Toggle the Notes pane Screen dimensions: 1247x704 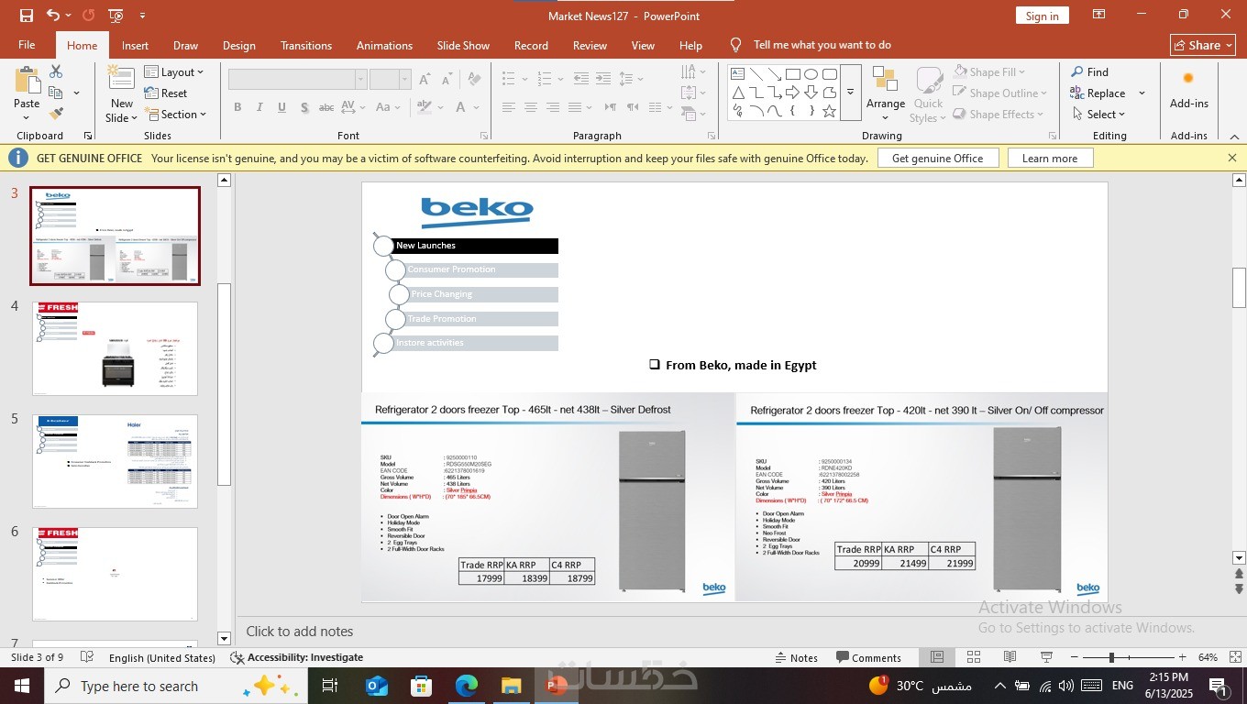(796, 657)
